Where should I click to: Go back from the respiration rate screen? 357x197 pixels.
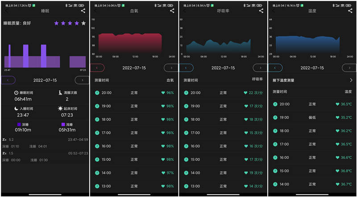184,11
